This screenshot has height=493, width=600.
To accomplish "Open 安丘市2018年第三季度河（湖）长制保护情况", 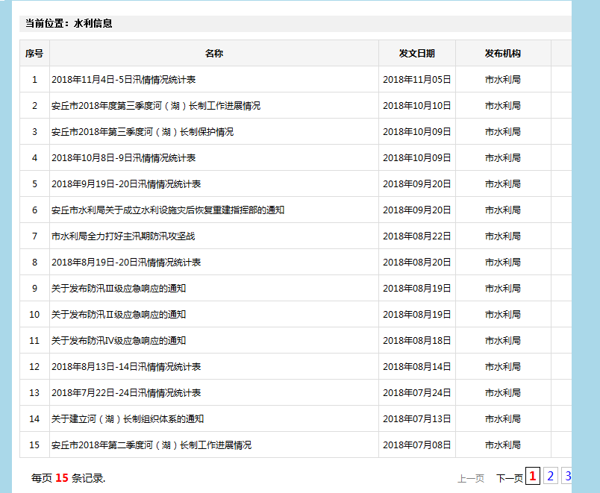I will pos(143,132).
